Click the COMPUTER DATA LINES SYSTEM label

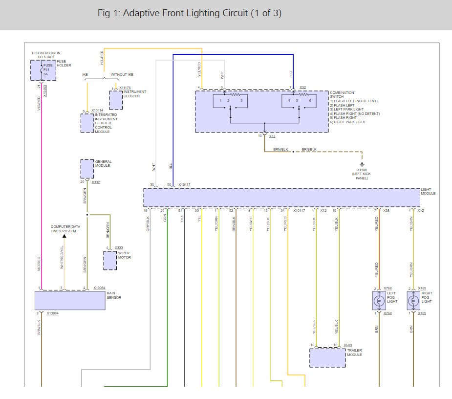(65, 229)
